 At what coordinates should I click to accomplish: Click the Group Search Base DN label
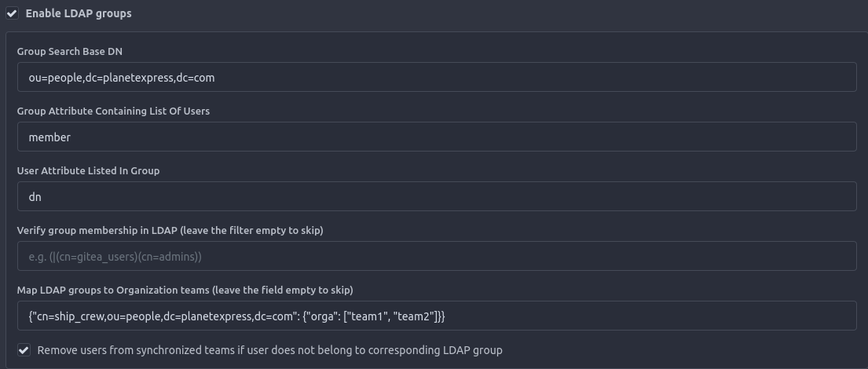coord(70,52)
